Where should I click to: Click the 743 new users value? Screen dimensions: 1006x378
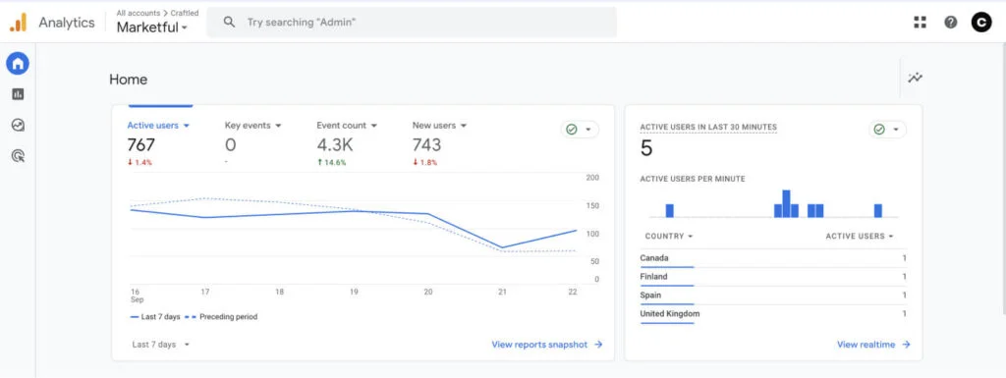pos(426,144)
